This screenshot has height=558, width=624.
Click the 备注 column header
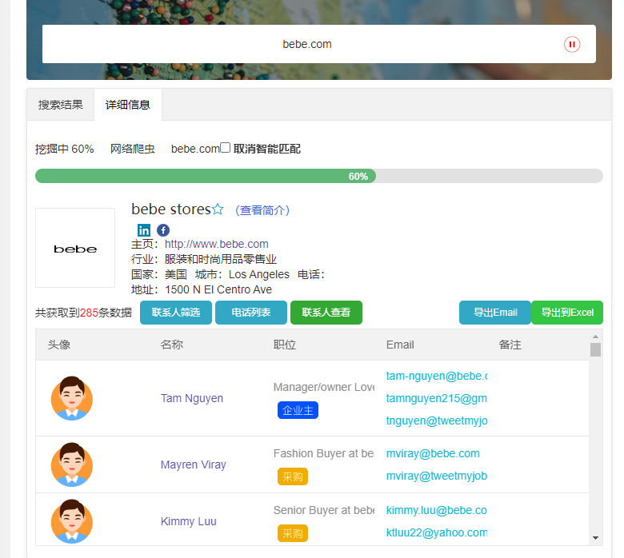coord(510,345)
